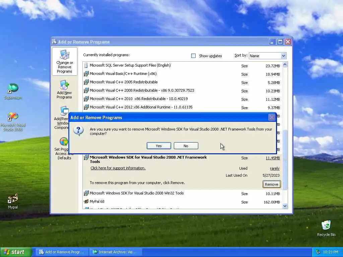This screenshot has height=257, width=343.
Task: Click the Add or Remove Programs title icon
Action: [x=54, y=41]
